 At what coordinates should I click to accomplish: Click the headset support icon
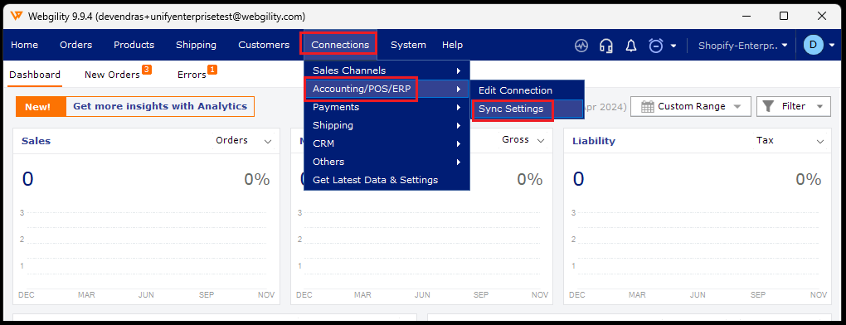click(x=606, y=46)
